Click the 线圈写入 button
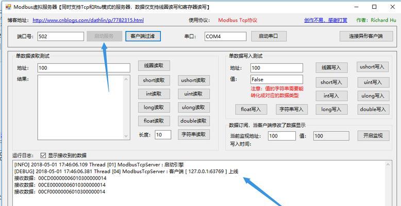 [x=331, y=68]
